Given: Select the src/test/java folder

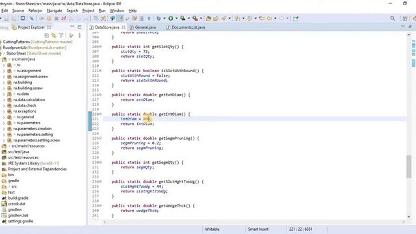Looking at the screenshot, I should pyautogui.click(x=19, y=151).
